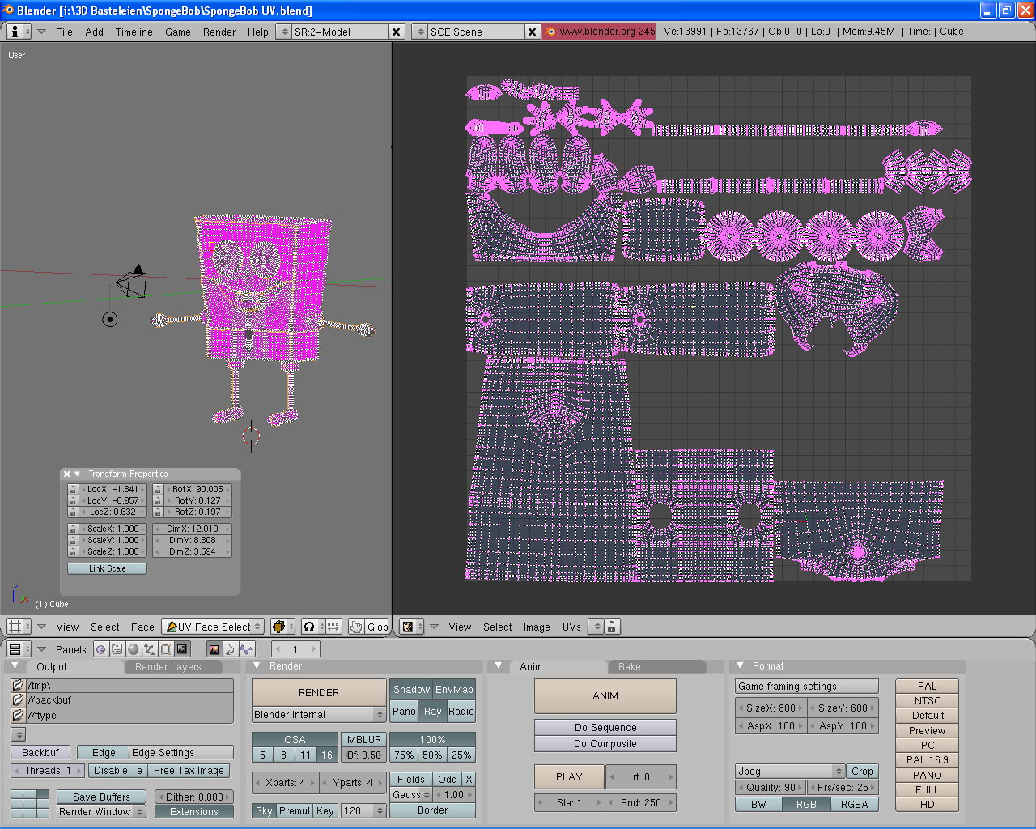
Task: Open the Editing context icon
Action: coord(165,649)
